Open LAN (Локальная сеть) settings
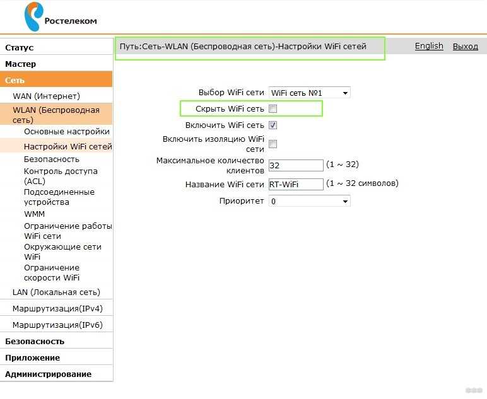 [x=56, y=292]
